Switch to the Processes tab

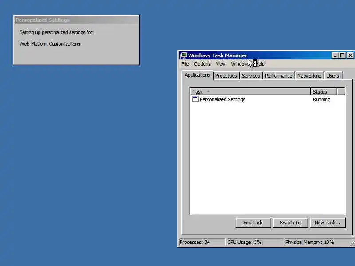(226, 76)
